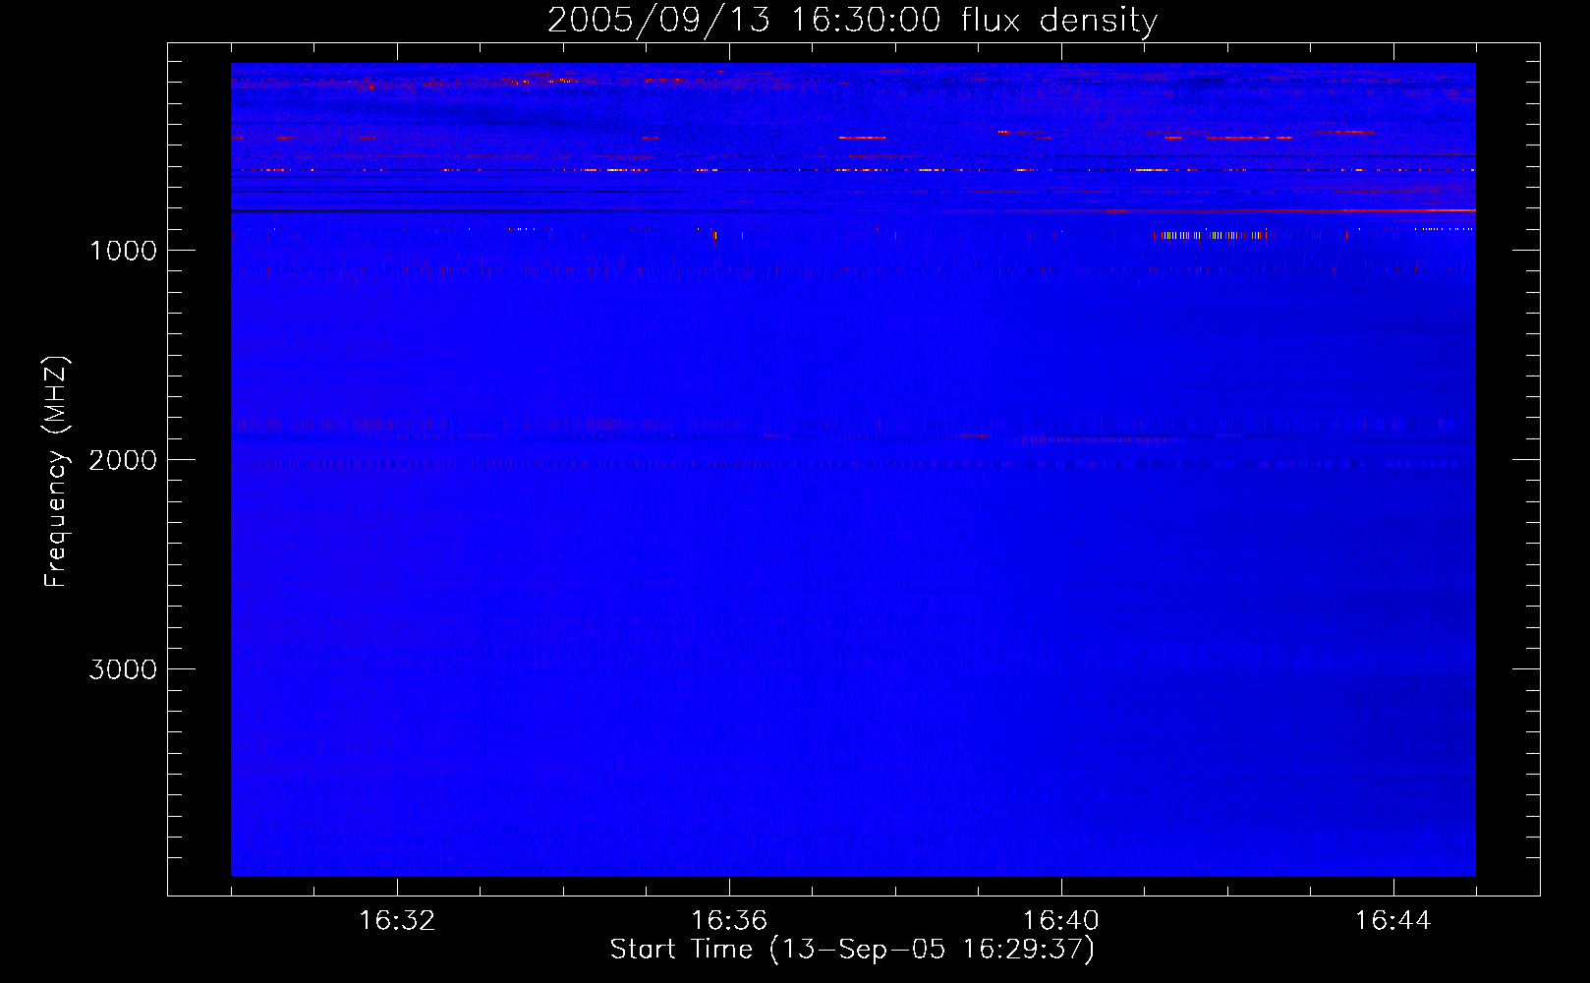The image size is (1590, 983).
Task: Click the 3000 frequency tick label
Action: point(123,669)
